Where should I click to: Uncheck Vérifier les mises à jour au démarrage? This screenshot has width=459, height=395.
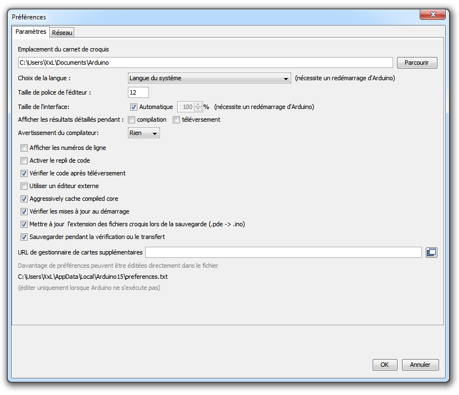click(24, 211)
